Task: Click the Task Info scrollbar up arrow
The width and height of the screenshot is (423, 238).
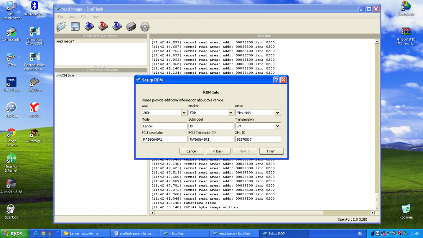Action: tap(376, 41)
